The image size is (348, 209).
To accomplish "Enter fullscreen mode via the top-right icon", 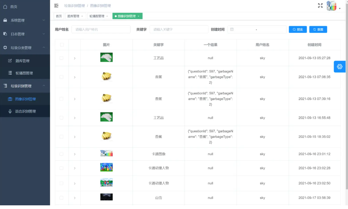I will tap(320, 5).
